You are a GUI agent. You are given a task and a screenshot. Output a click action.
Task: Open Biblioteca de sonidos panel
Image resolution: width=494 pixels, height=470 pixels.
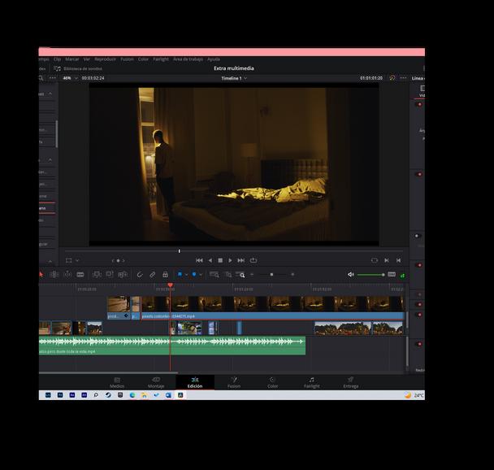click(78, 68)
